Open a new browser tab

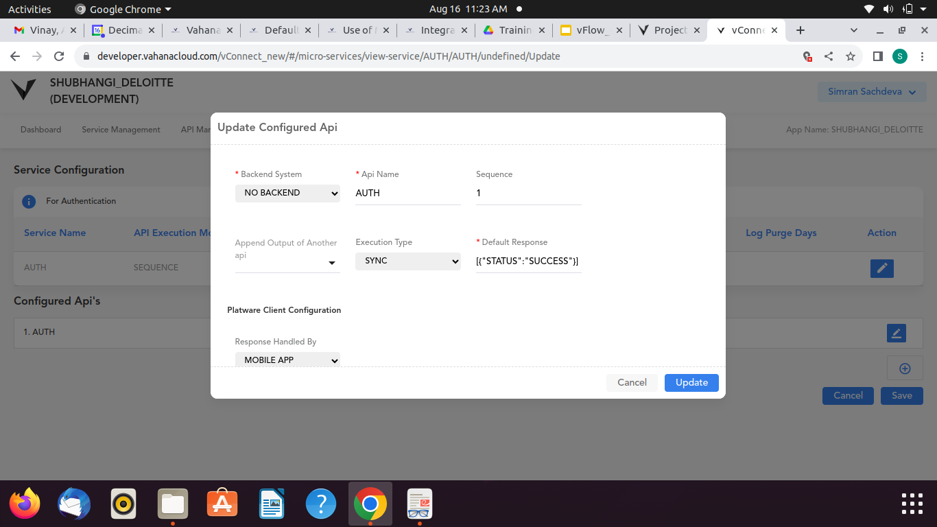click(800, 30)
